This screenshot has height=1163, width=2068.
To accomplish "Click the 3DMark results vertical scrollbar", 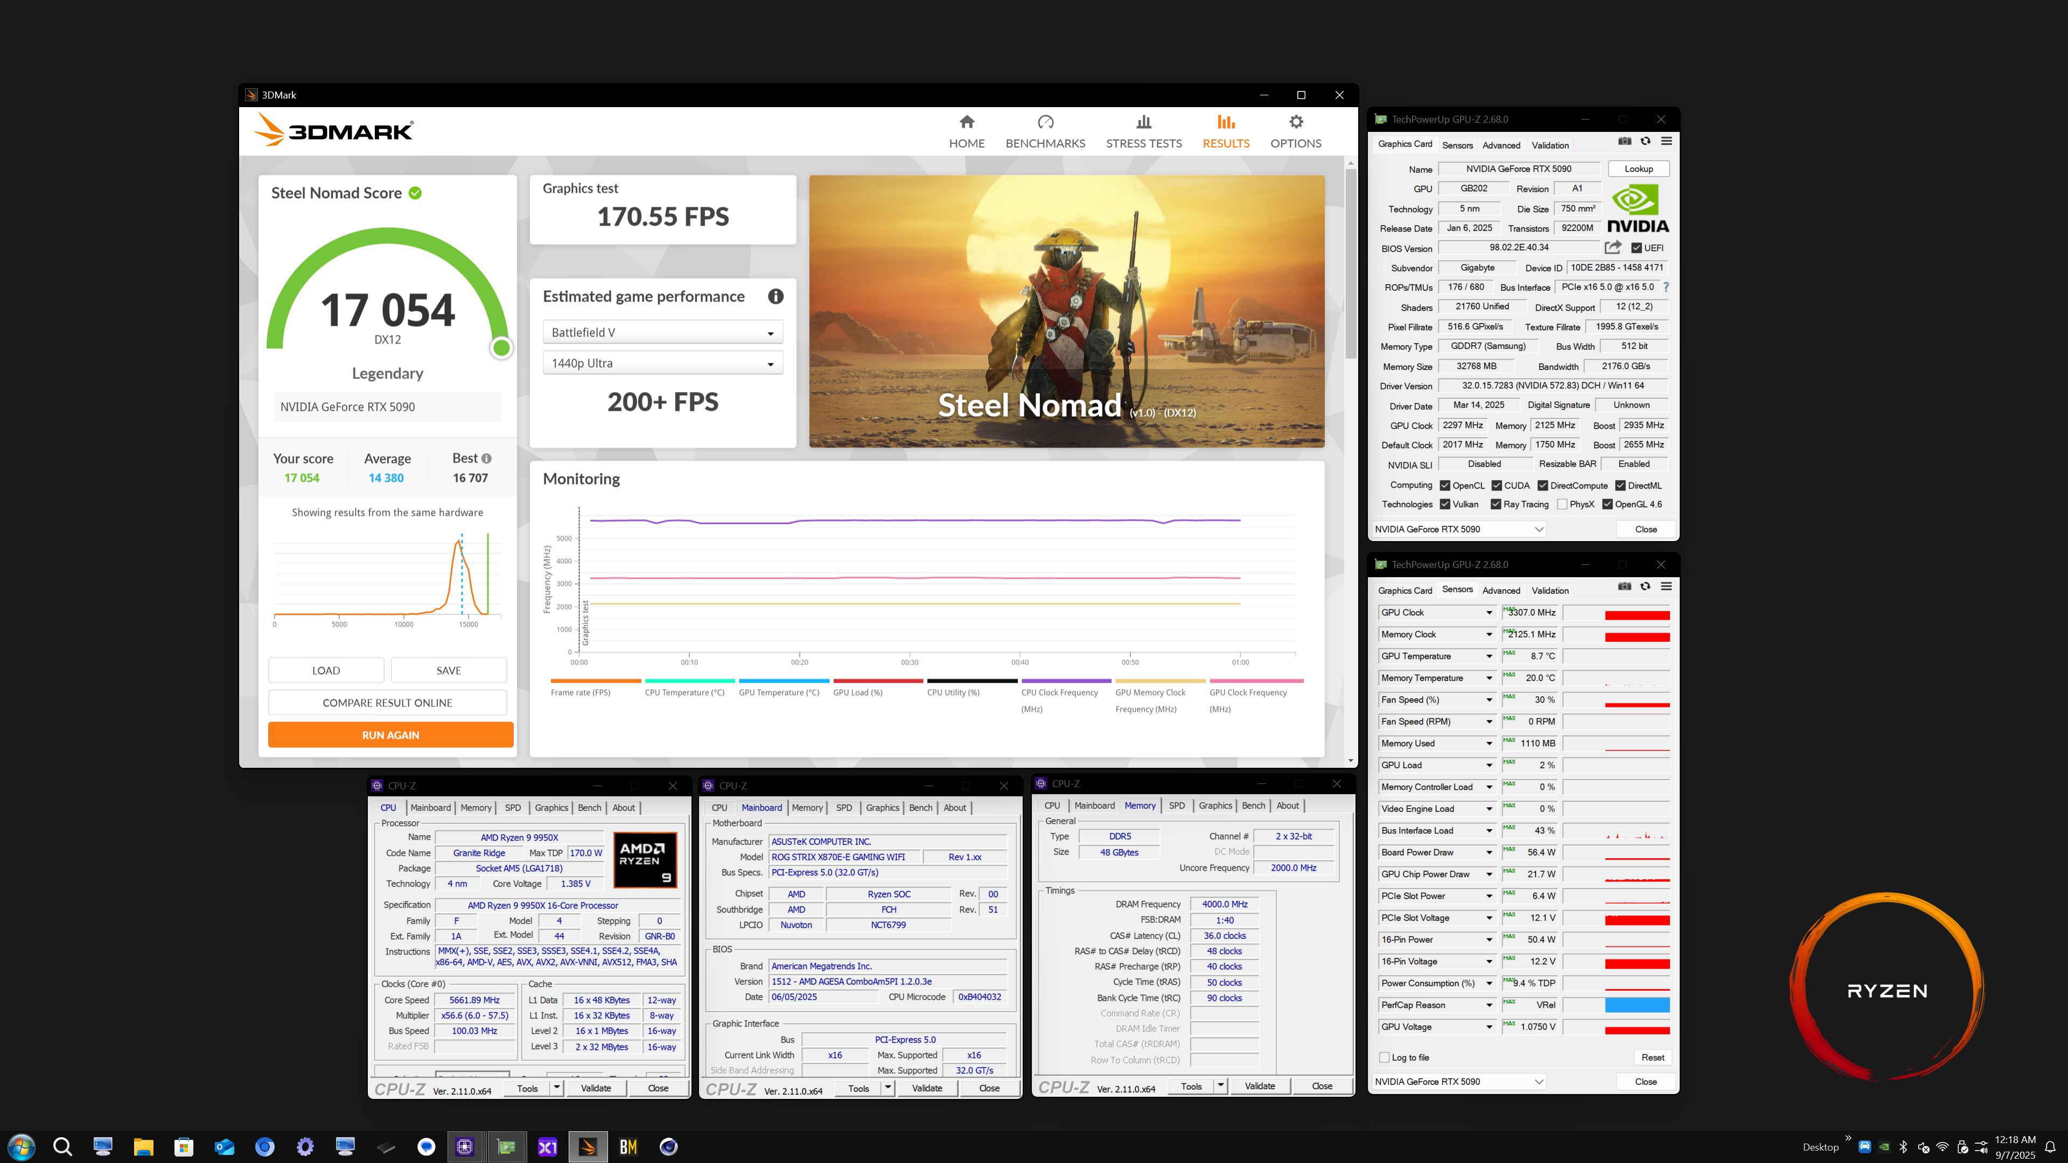I will 1351,265.
